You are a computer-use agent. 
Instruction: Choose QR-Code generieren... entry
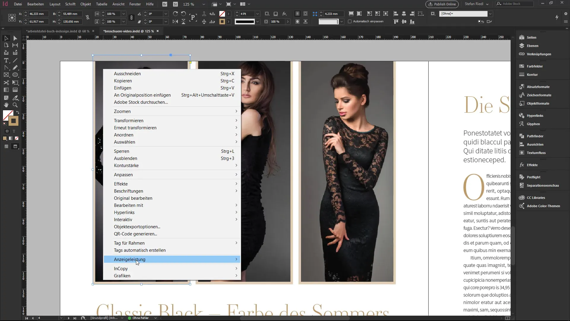(172, 234)
